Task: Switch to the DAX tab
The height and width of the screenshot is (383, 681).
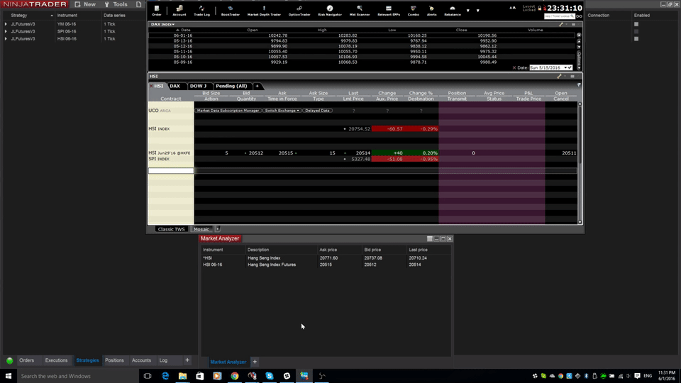Action: pyautogui.click(x=175, y=86)
